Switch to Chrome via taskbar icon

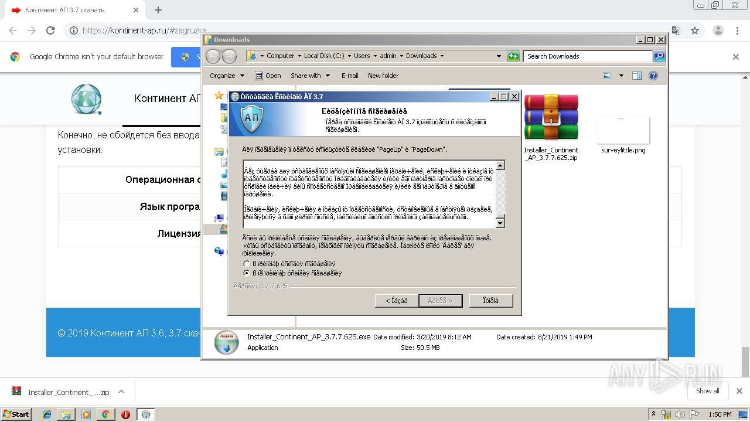105,414
